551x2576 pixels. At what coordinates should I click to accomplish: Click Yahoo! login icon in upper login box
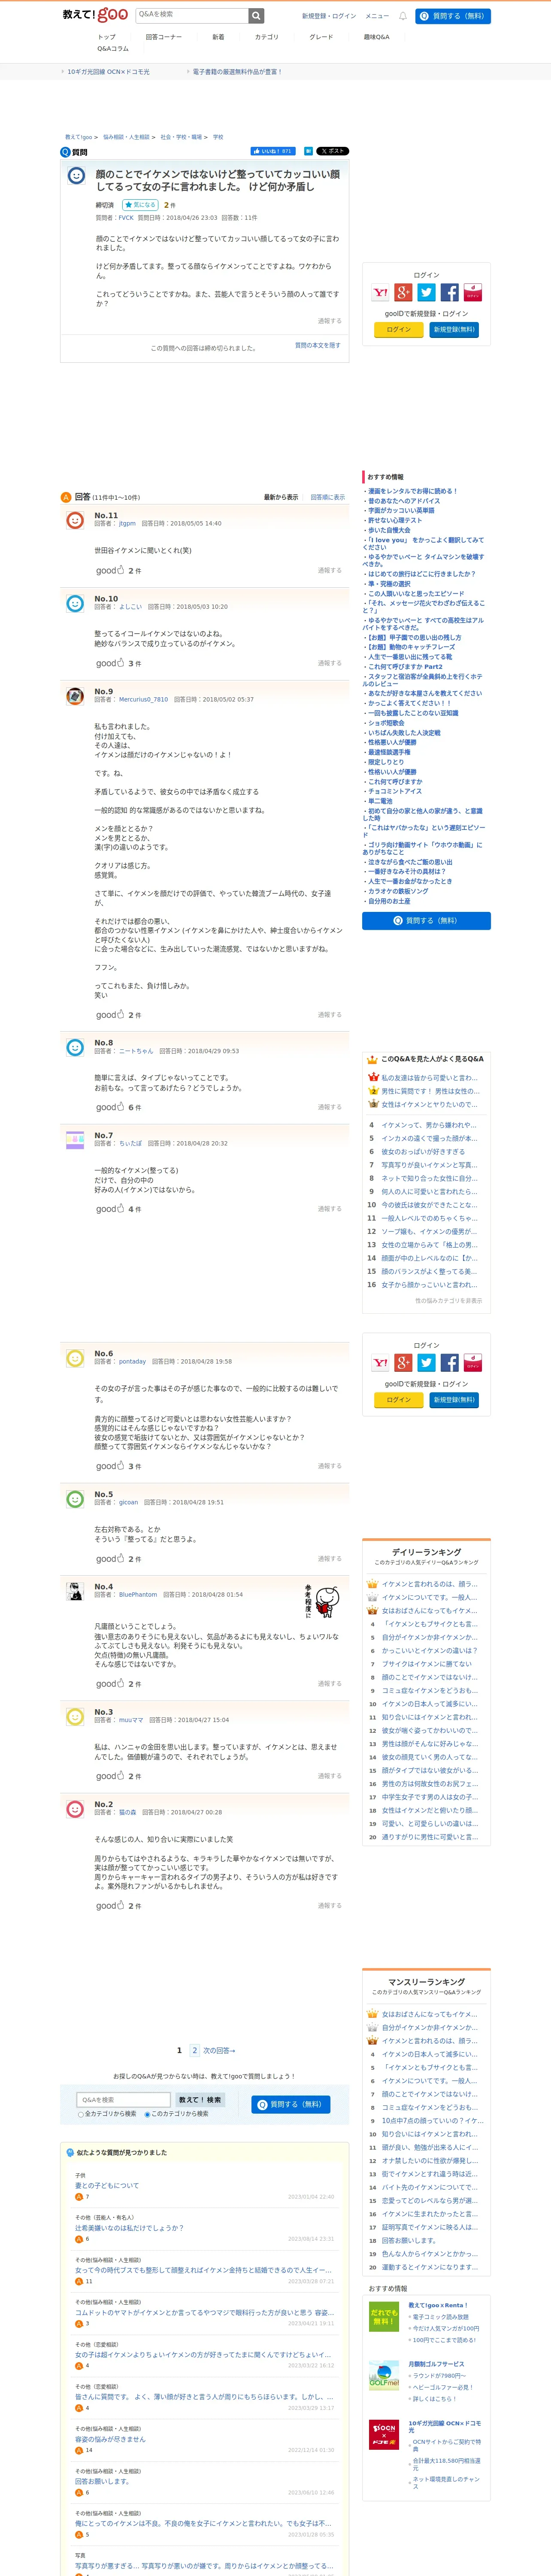381,292
